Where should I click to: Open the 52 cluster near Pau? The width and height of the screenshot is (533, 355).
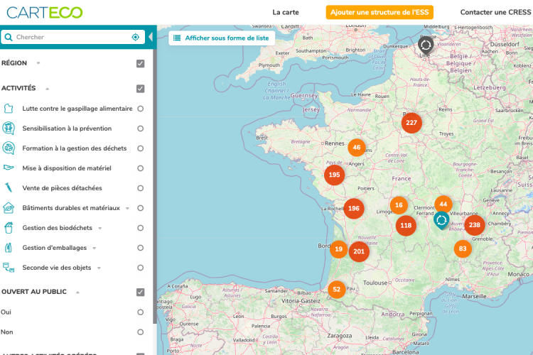[337, 290]
